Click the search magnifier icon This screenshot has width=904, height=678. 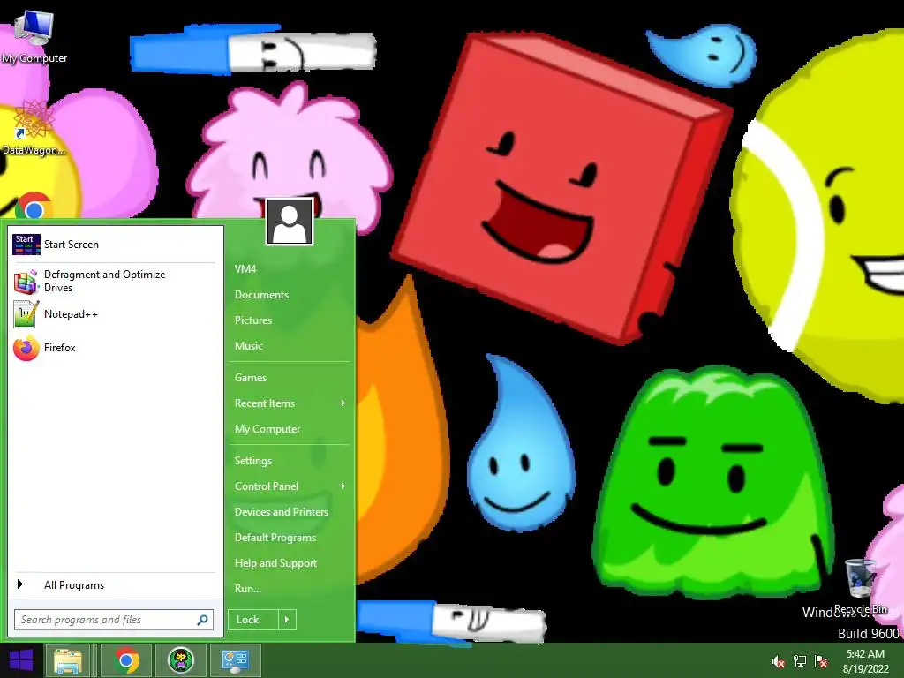click(x=202, y=620)
